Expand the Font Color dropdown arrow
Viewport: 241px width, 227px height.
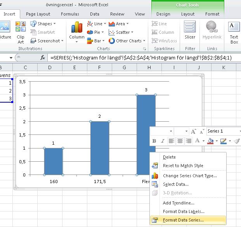point(203,141)
